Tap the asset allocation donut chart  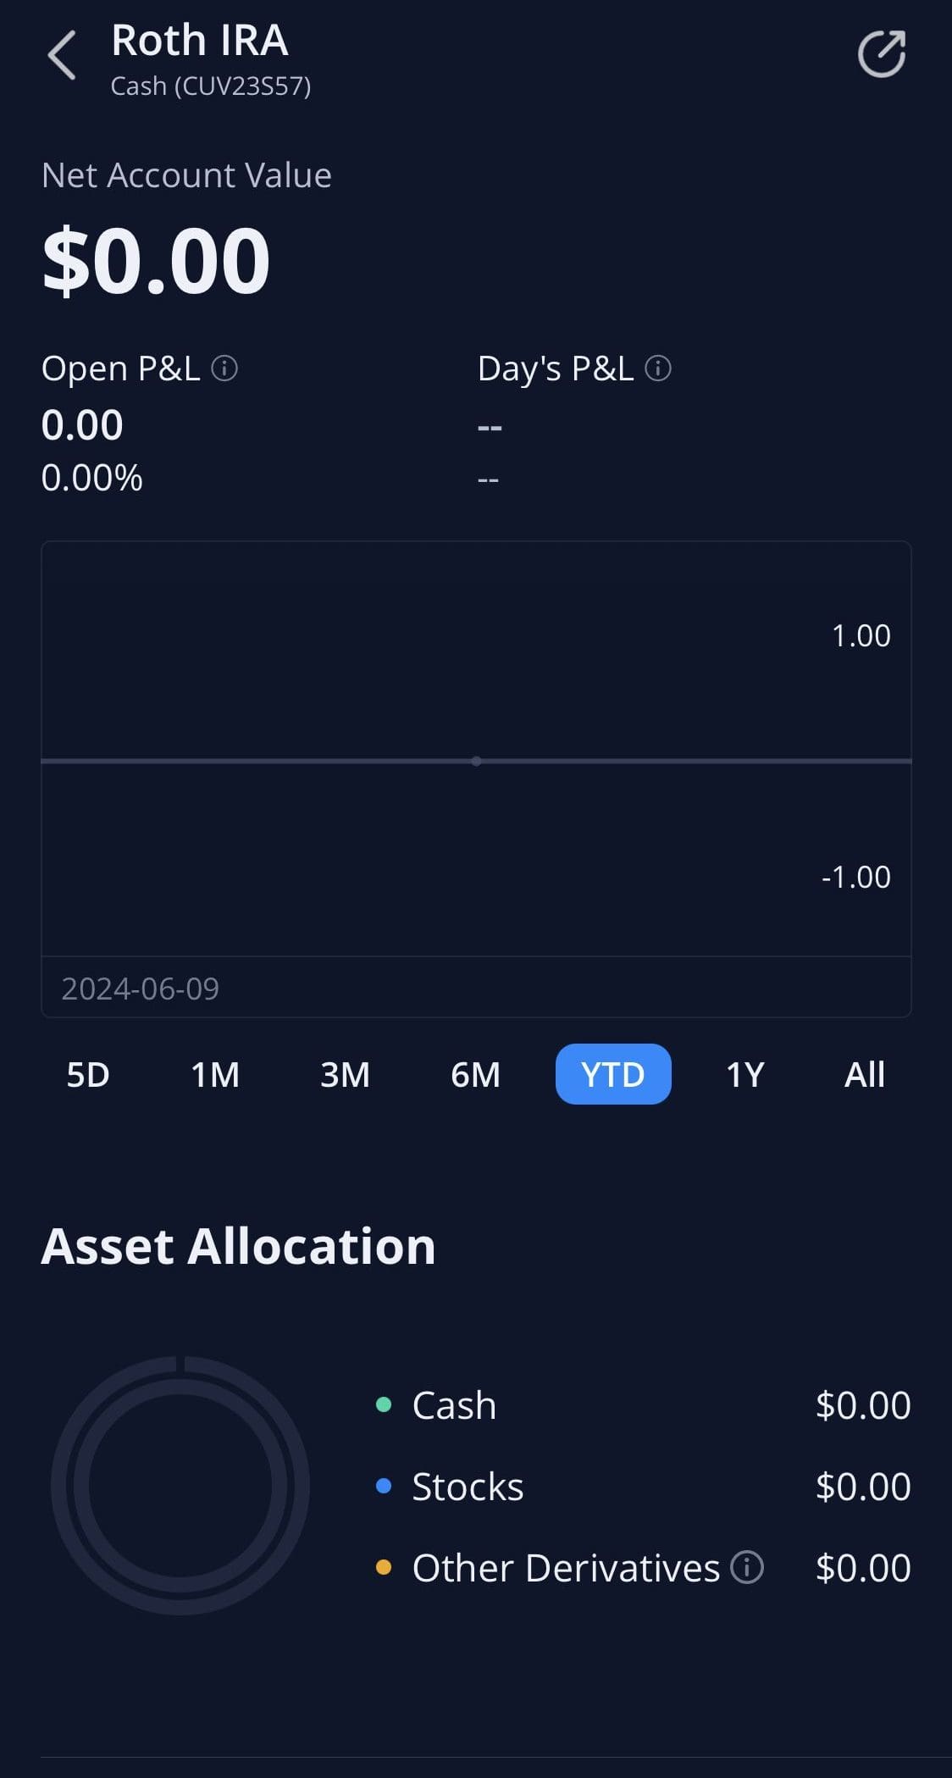(x=180, y=1485)
